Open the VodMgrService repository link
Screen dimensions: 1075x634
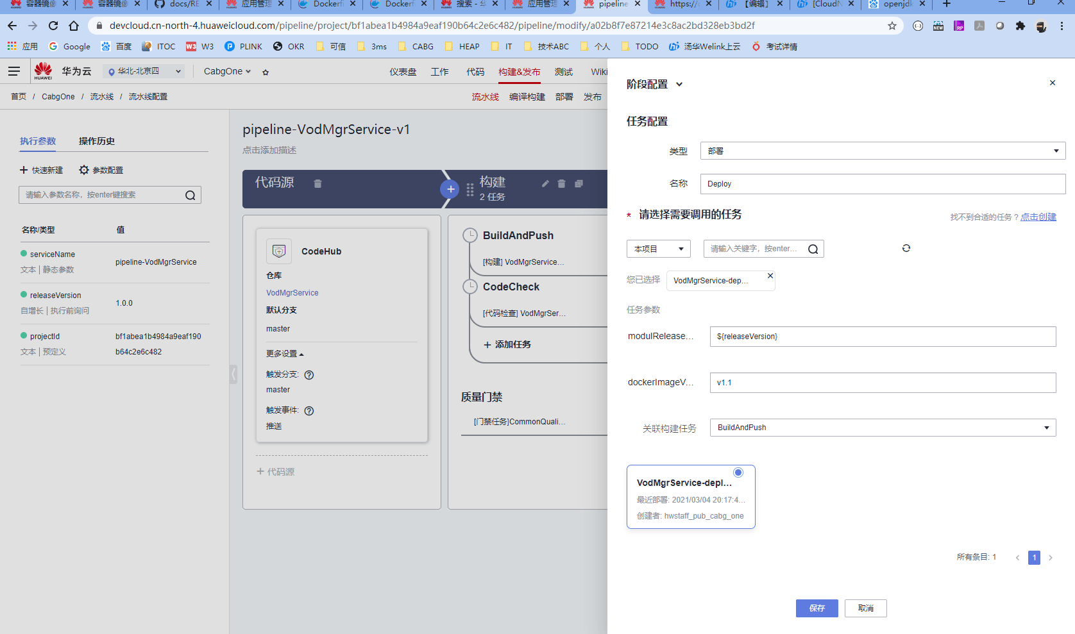(x=292, y=293)
